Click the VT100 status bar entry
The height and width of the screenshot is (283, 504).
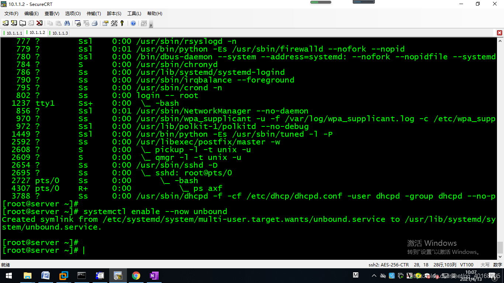point(467,265)
